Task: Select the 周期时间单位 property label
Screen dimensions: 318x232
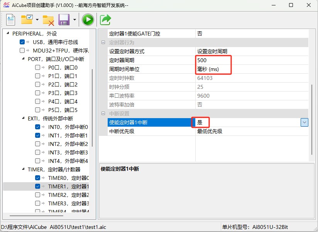Action: (x=124, y=69)
